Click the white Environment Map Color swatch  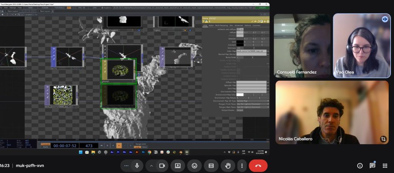click(x=240, y=94)
